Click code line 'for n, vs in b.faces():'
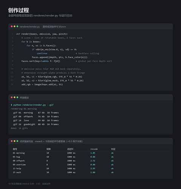 pyautogui.click(x=42, y=46)
